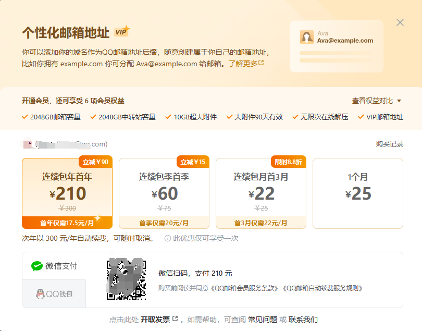Click the external link icon after 开取发票
The image size is (422, 331).
[x=175, y=319]
